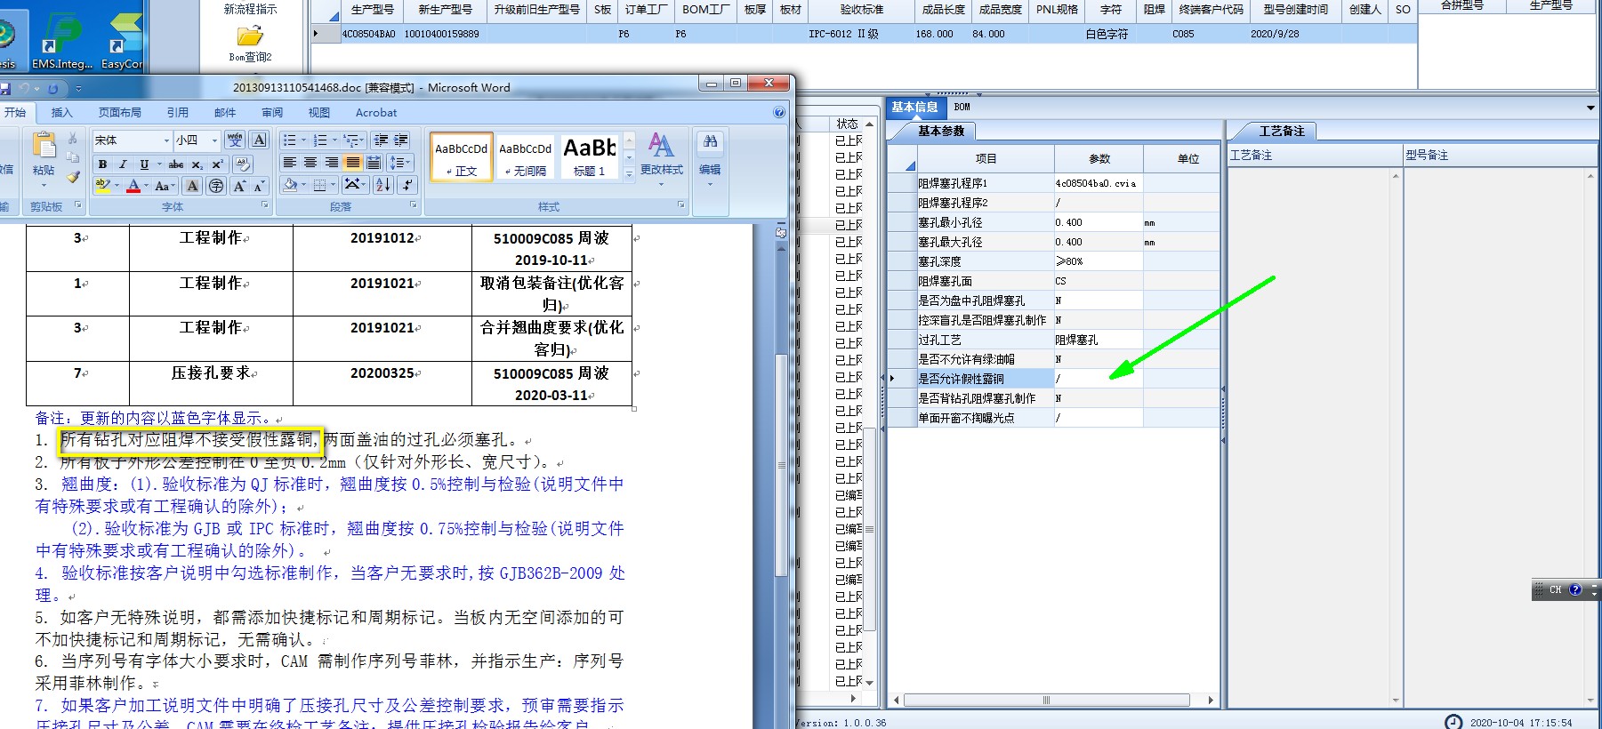The image size is (1602, 729).
Task: Toggle Character Shading icon
Action: [x=192, y=186]
